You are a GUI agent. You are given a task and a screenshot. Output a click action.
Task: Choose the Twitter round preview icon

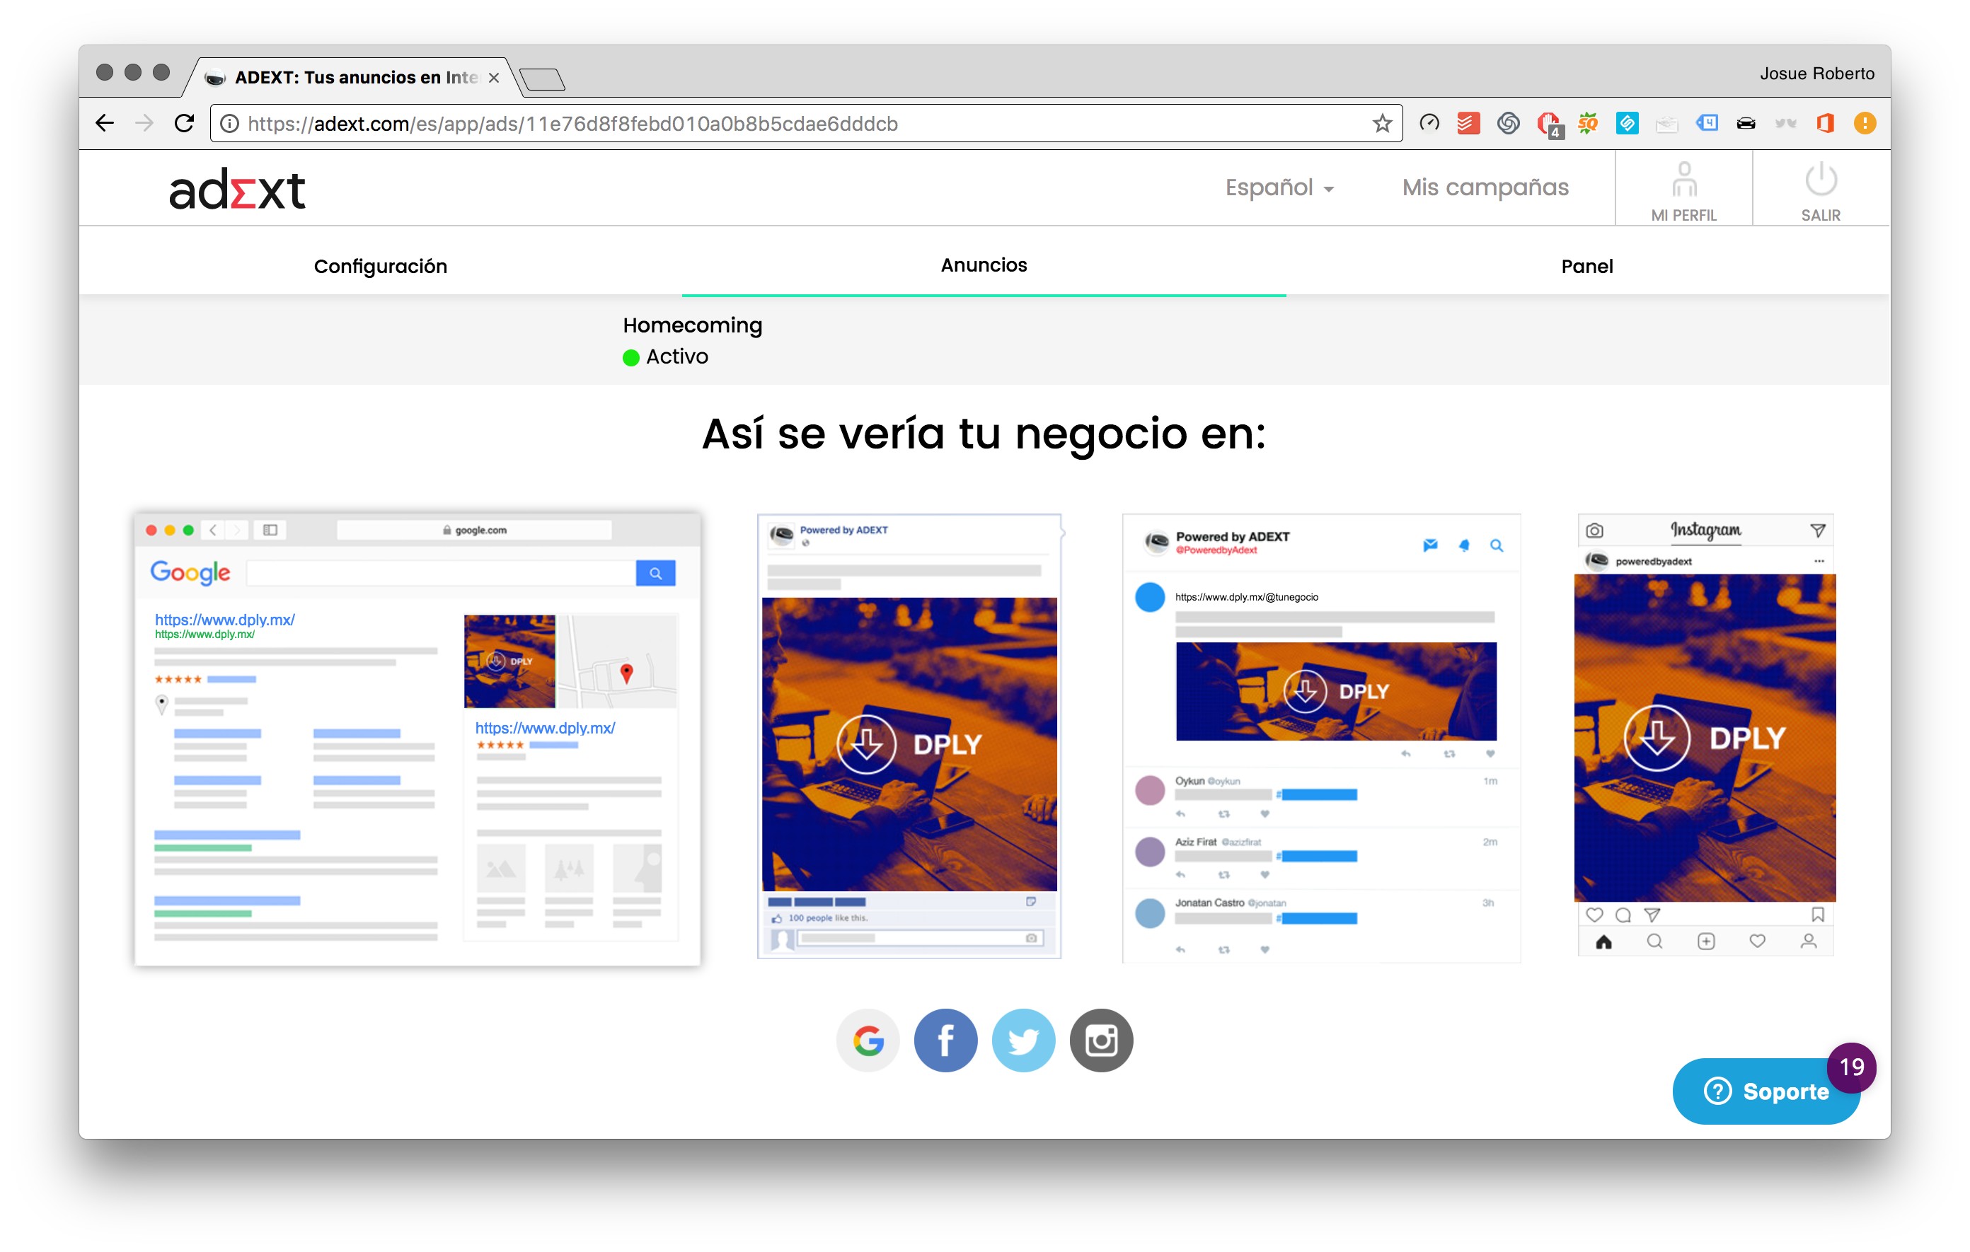1023,1041
